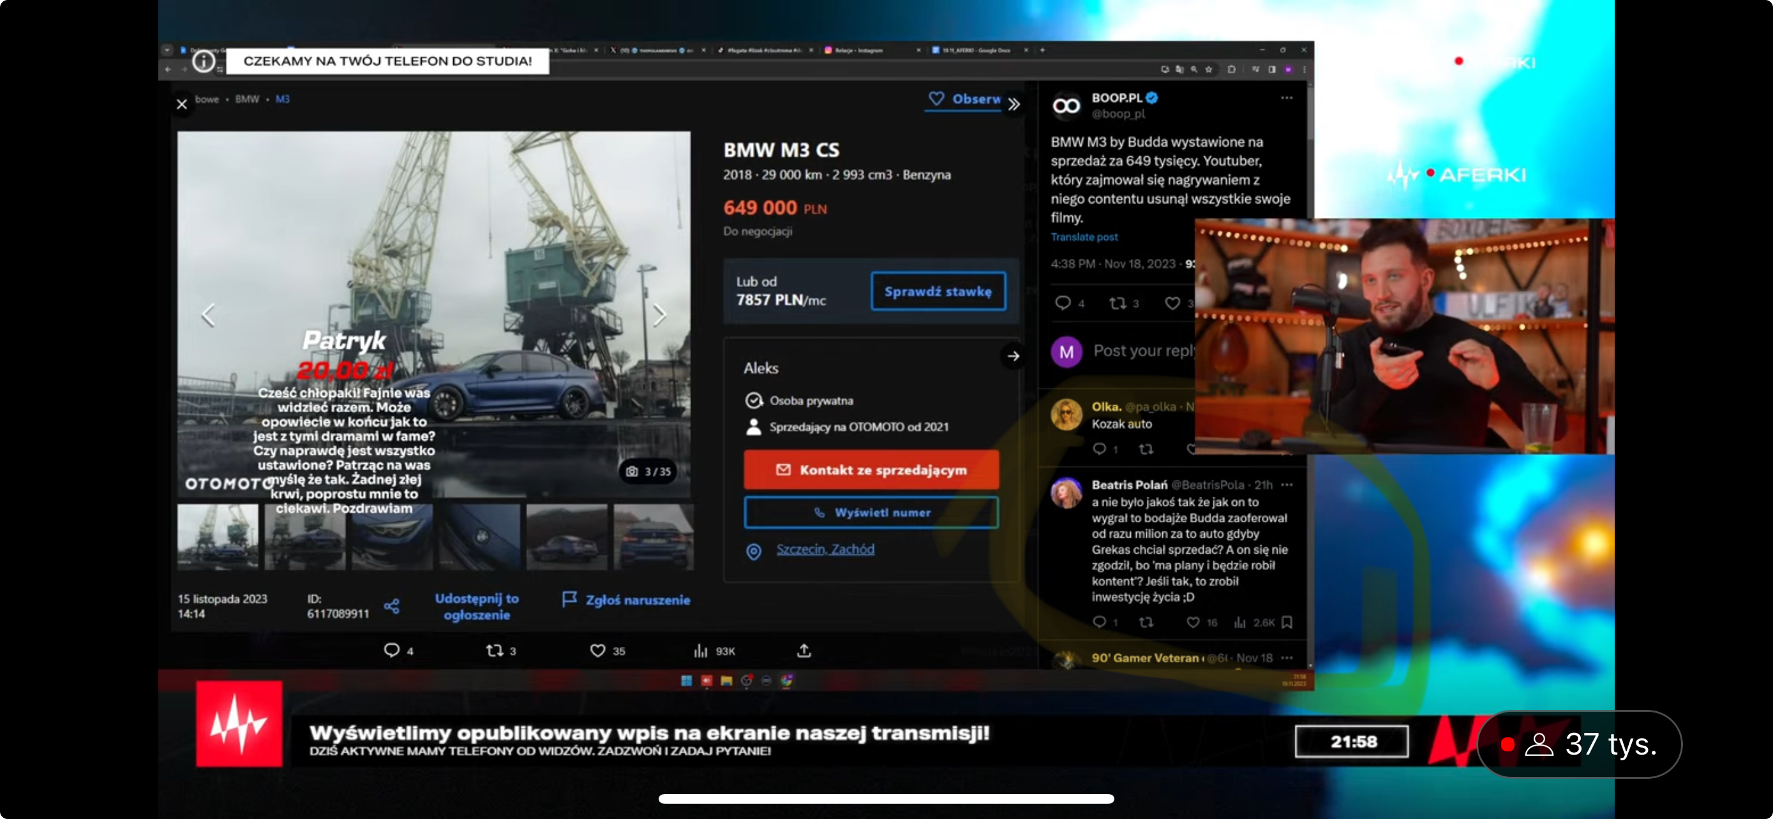This screenshot has height=819, width=1773.
Task: Show the next photo using the right arrow
Action: (x=659, y=316)
